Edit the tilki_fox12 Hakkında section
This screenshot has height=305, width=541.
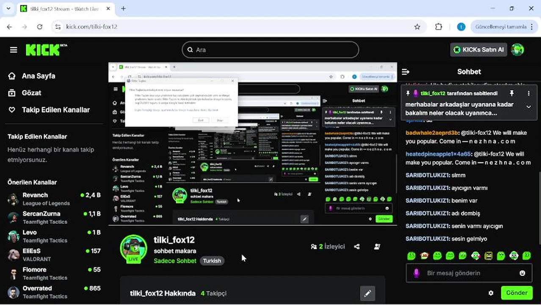[367, 293]
